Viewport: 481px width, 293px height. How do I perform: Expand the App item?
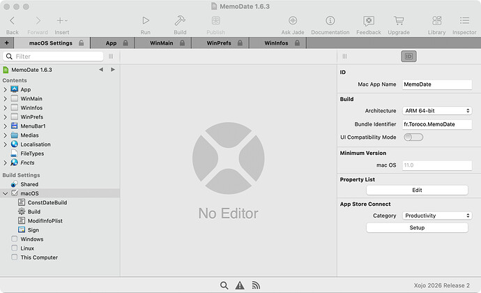pyautogui.click(x=5, y=90)
